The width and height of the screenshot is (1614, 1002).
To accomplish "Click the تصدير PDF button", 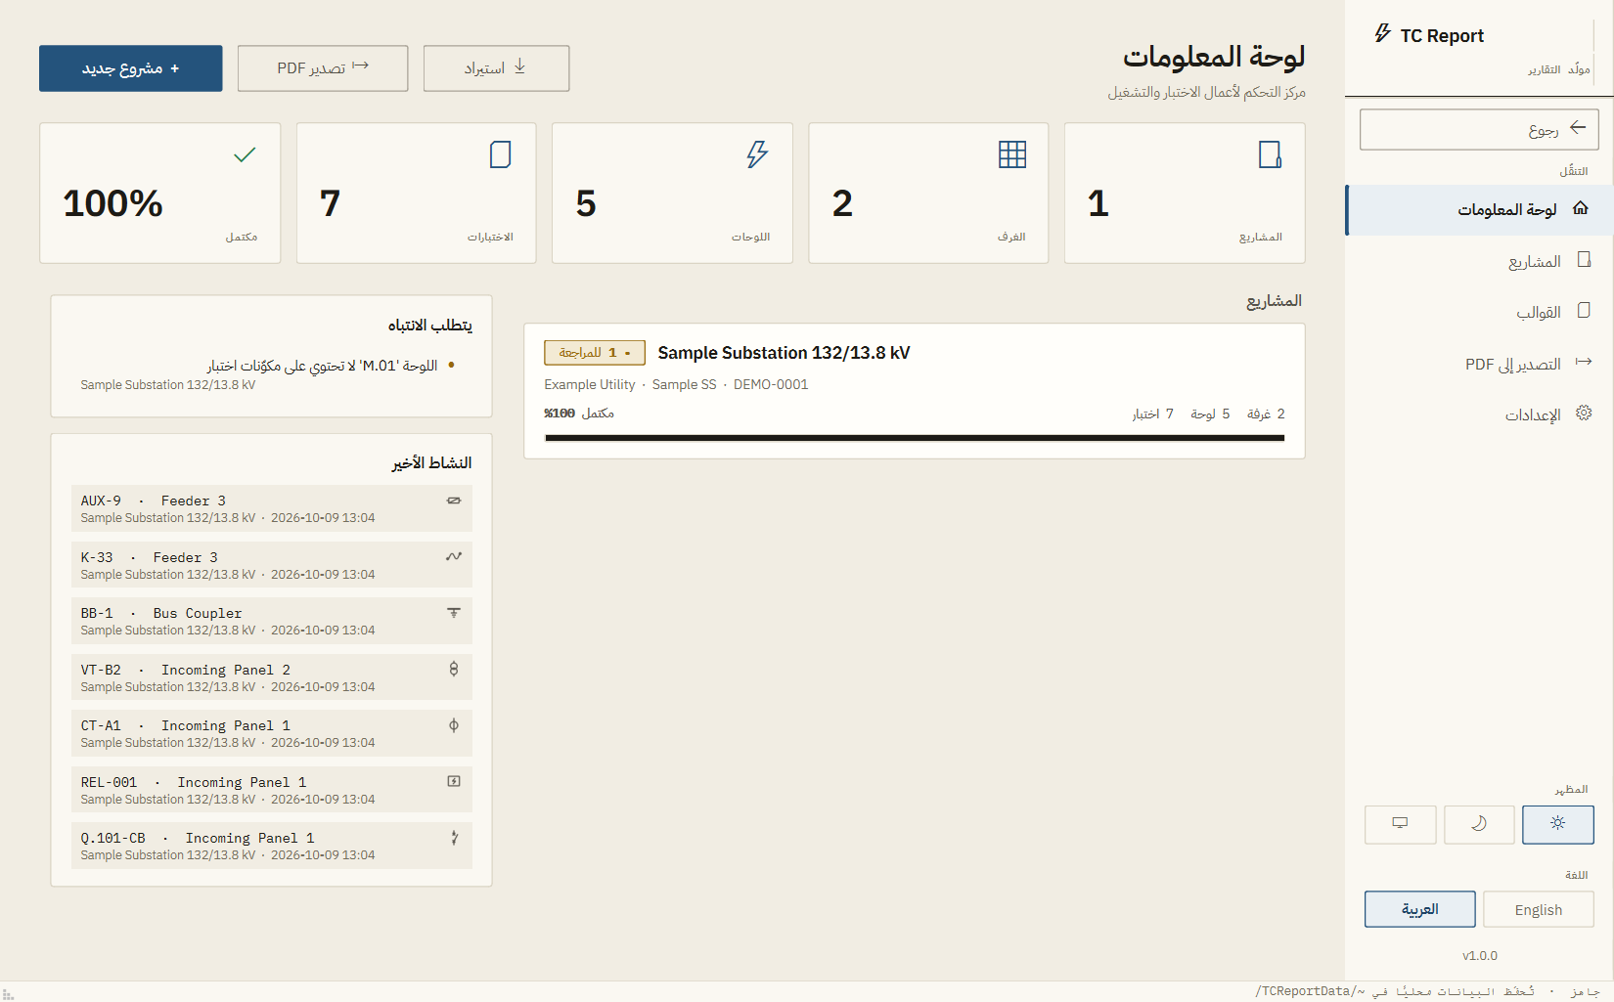I will coord(323,68).
